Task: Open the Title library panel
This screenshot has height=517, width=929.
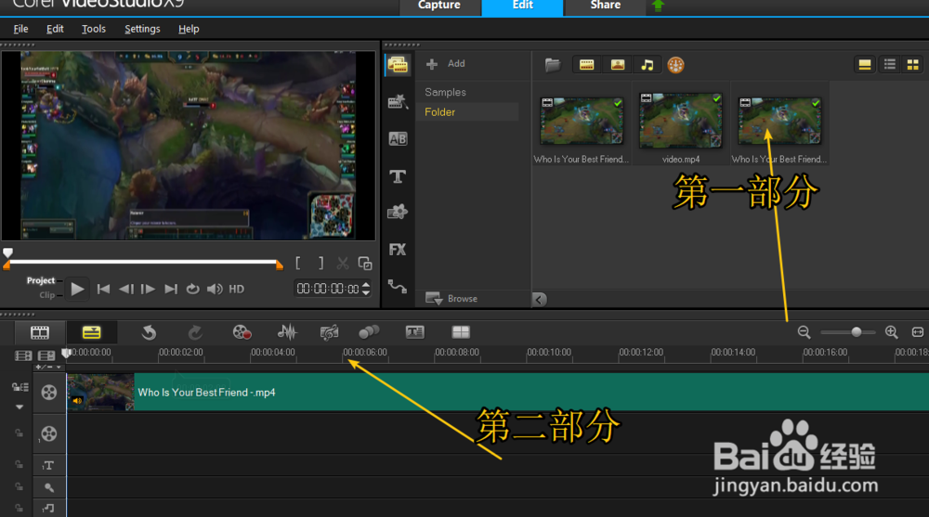Action: coord(398,175)
